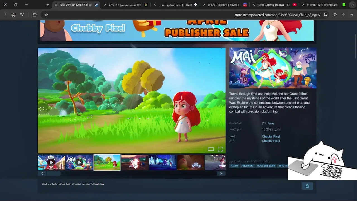Enter fullscreen on the media viewer
The image size is (357, 201).
[220, 149]
